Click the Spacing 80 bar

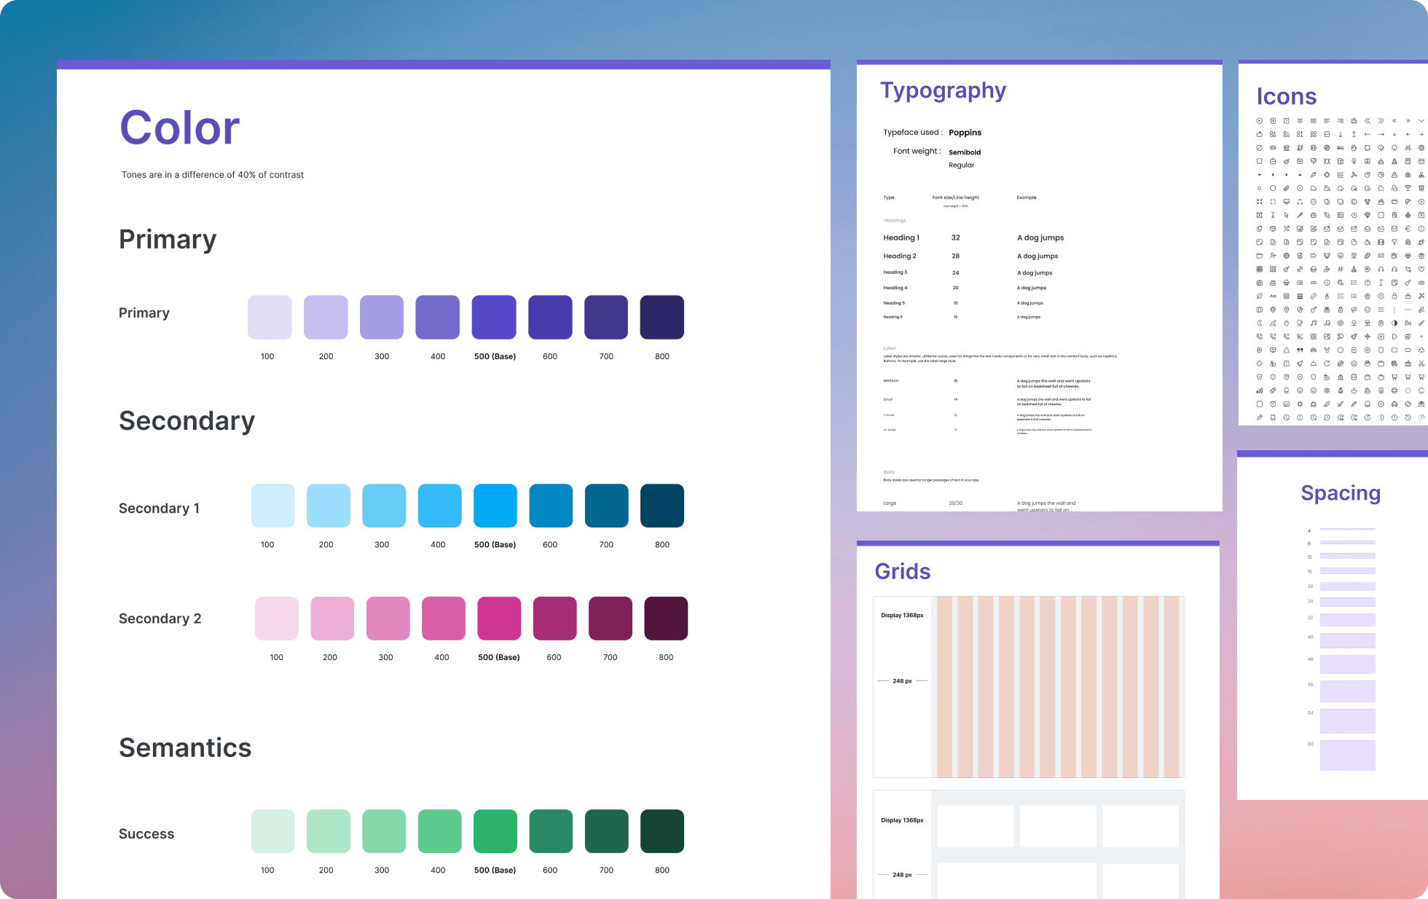[1347, 755]
